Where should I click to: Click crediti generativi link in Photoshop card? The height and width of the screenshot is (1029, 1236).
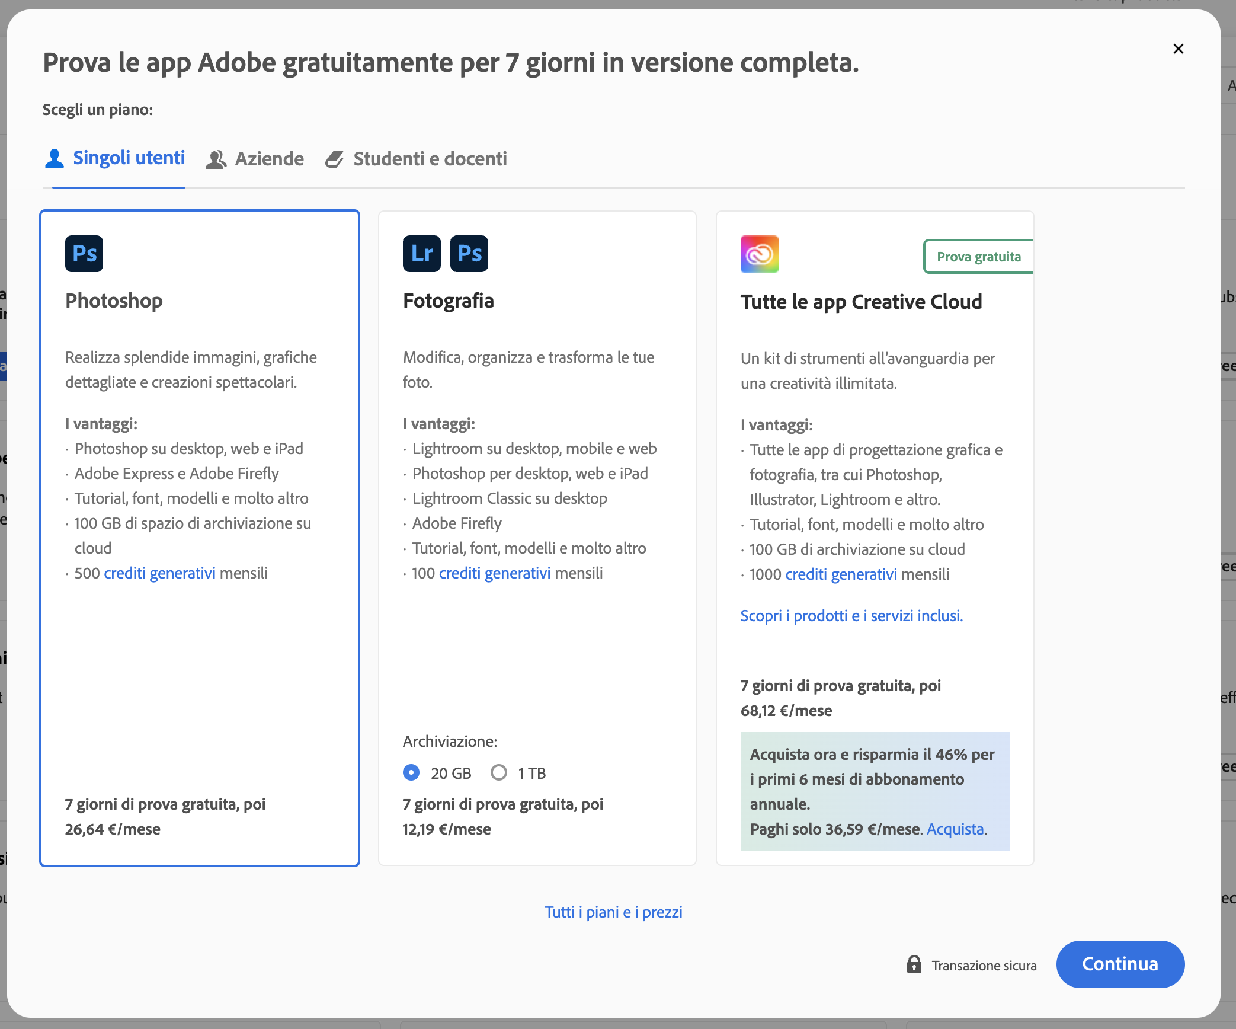pos(160,573)
